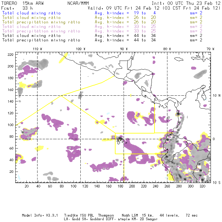Select the 'Tiedtke' cumulus scheme label
The image size is (222, 222).
coord(71,215)
